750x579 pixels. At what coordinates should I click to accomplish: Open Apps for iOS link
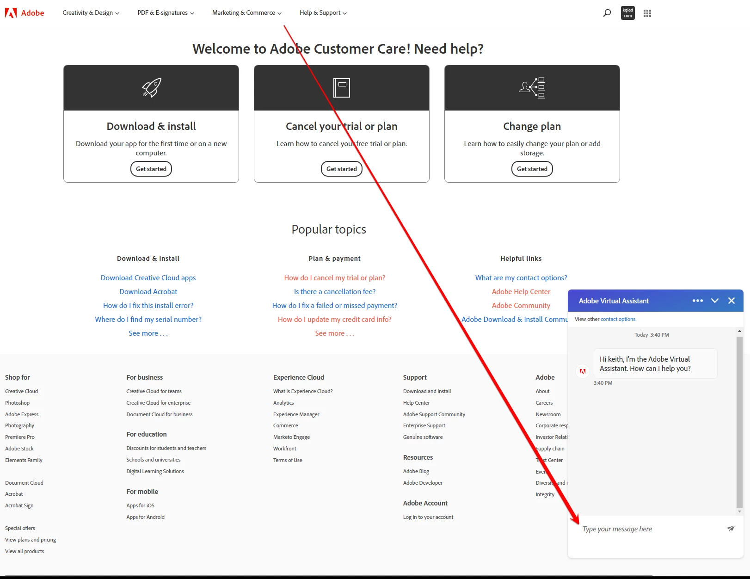[141, 505]
